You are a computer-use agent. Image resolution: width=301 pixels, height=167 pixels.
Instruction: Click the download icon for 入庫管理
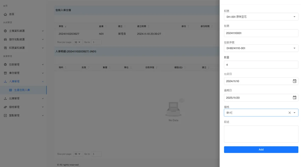pyautogui.click(x=6, y=81)
